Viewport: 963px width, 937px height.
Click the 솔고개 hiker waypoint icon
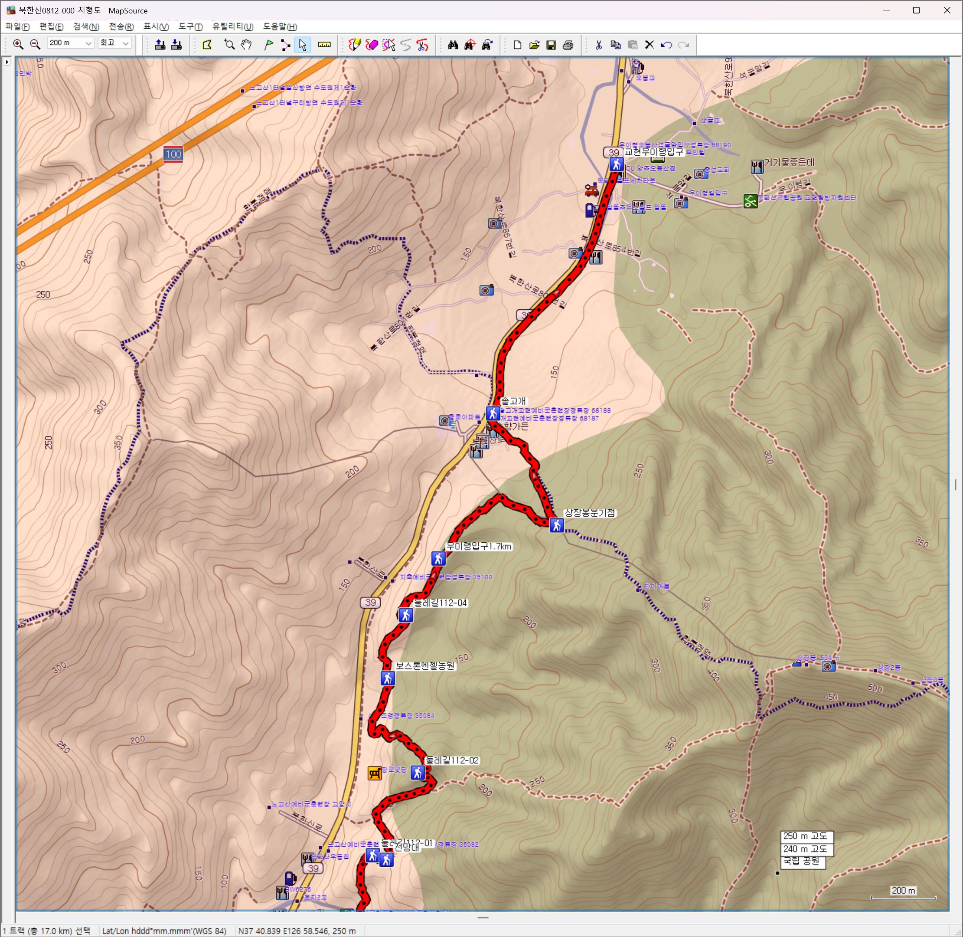tap(493, 413)
